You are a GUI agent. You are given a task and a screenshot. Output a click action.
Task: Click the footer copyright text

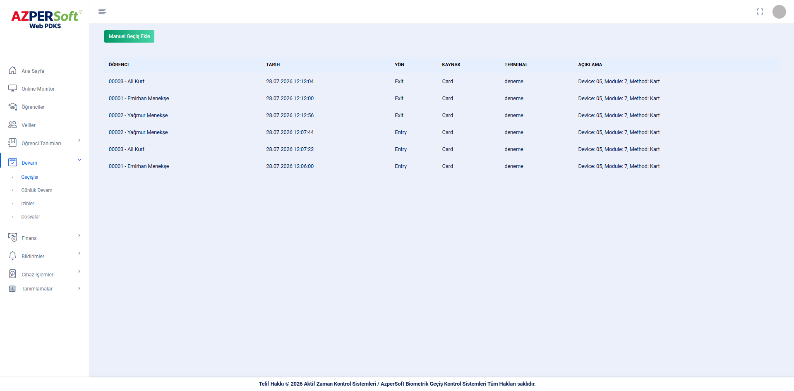click(397, 384)
